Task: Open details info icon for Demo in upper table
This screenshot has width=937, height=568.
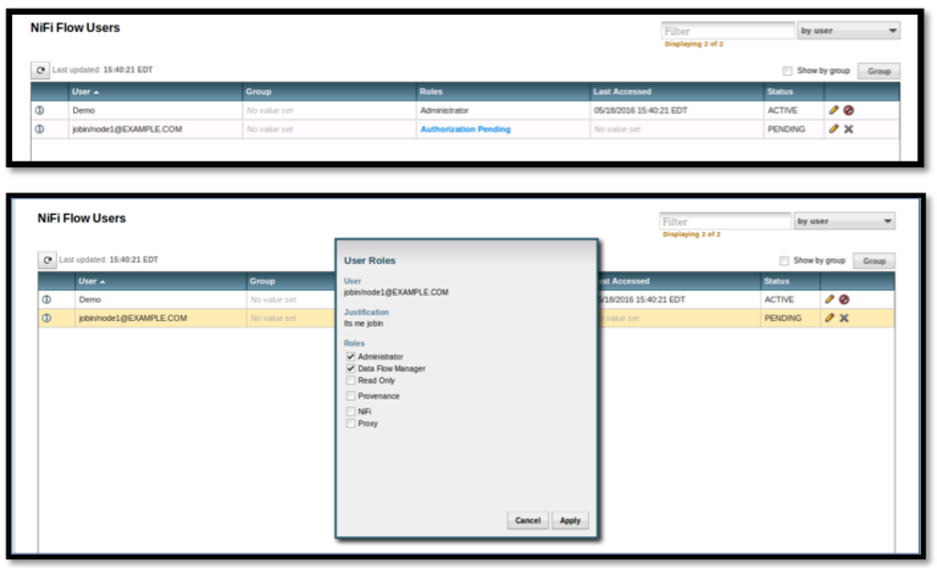Action: 40,110
